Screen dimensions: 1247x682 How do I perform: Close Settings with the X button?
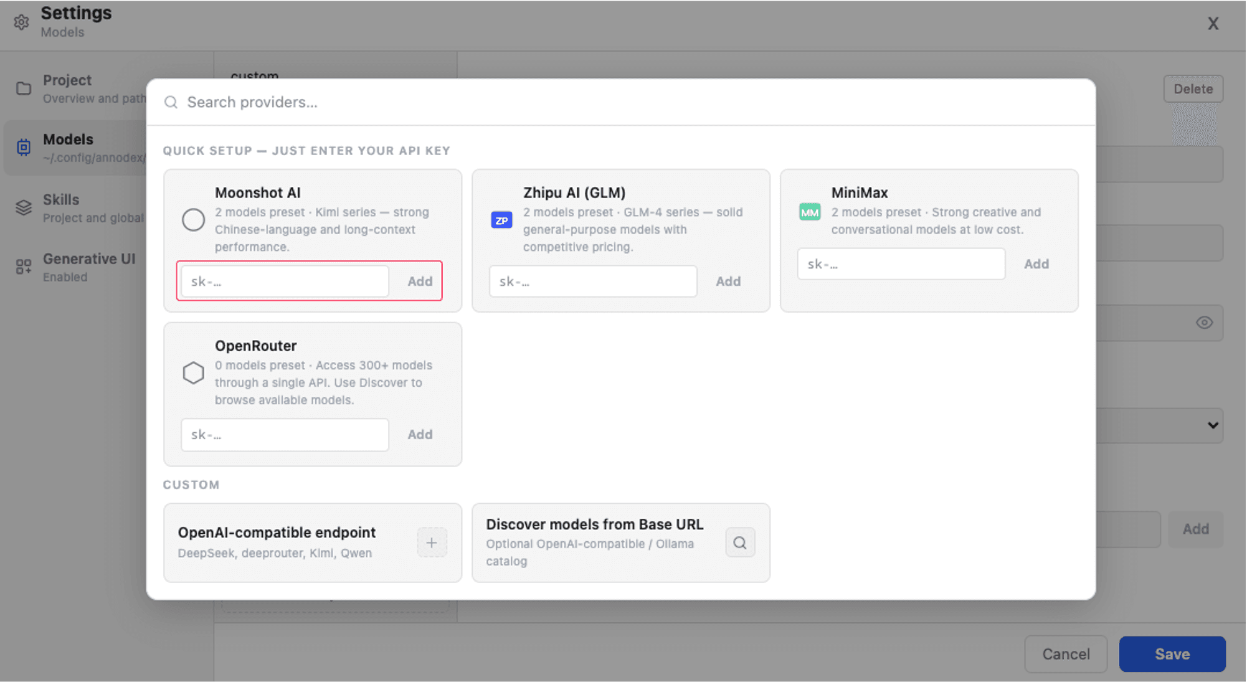click(x=1213, y=24)
